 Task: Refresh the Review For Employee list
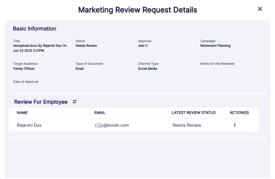point(74,102)
